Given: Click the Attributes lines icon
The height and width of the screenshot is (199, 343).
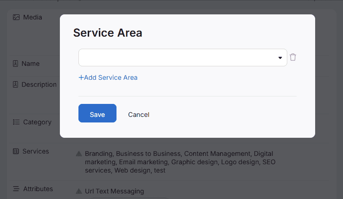Looking at the screenshot, I should (x=16, y=189).
